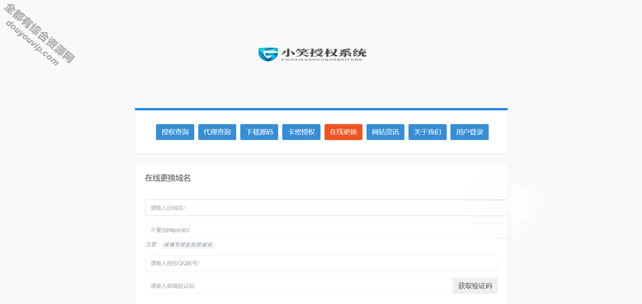The width and height of the screenshot is (642, 304).
Task: Click the 小笑授权系统 logo
Action: (x=313, y=54)
